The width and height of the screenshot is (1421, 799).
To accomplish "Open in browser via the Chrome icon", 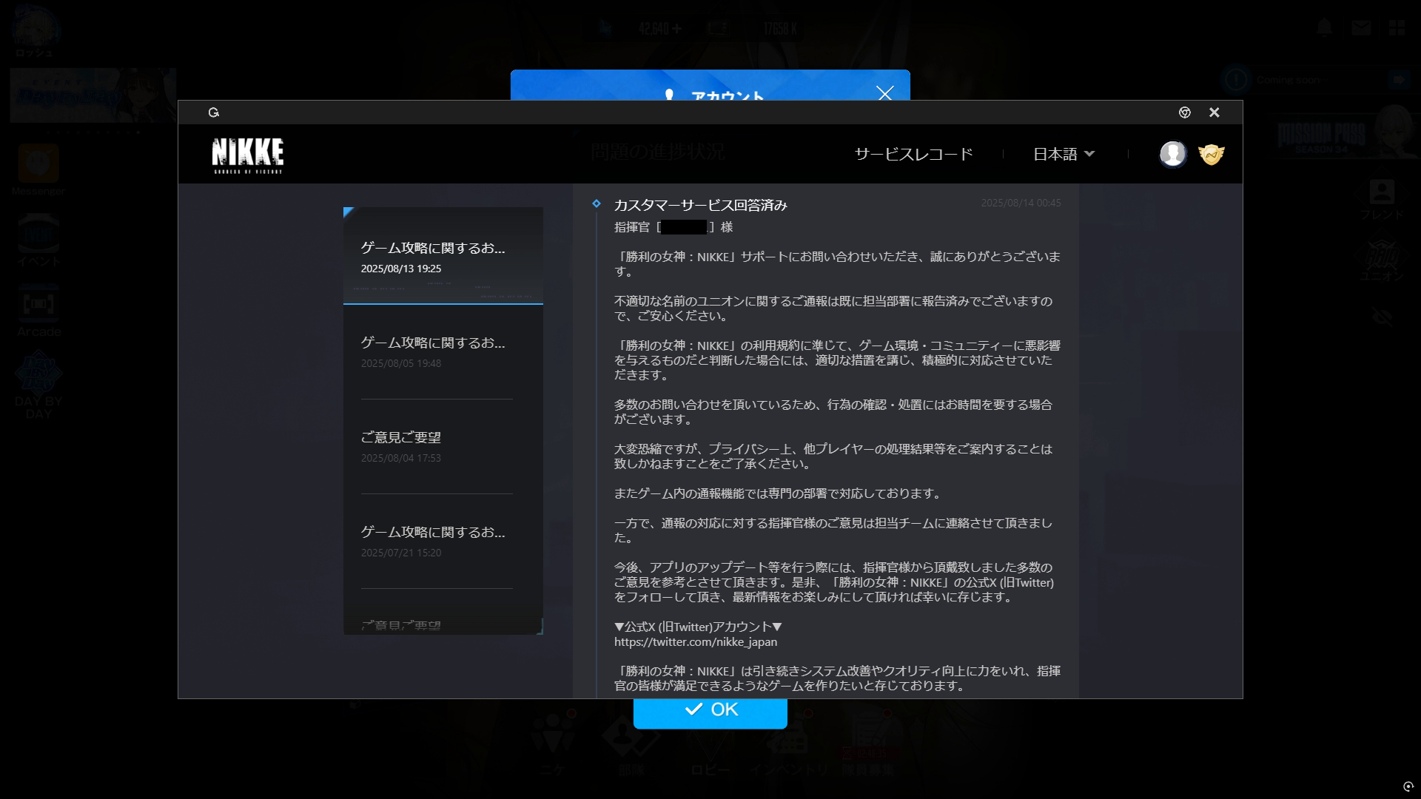I will (1184, 112).
